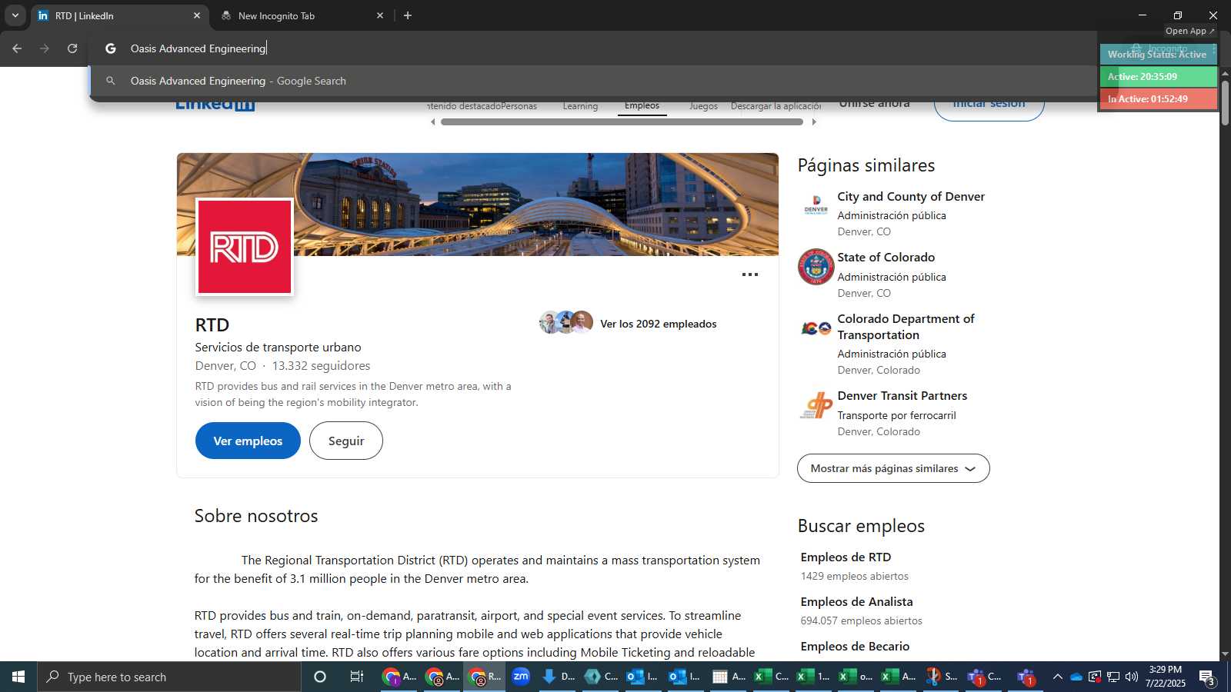Open Cortana circle icon on taskbar
Screen dimensions: 1231x692
pos(320,677)
